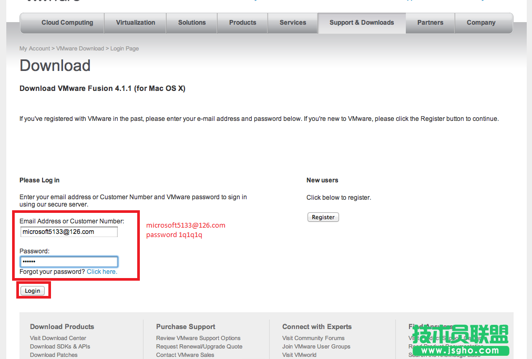532x359 pixels.
Task: Open Visit Download Center link
Action: [58, 338]
